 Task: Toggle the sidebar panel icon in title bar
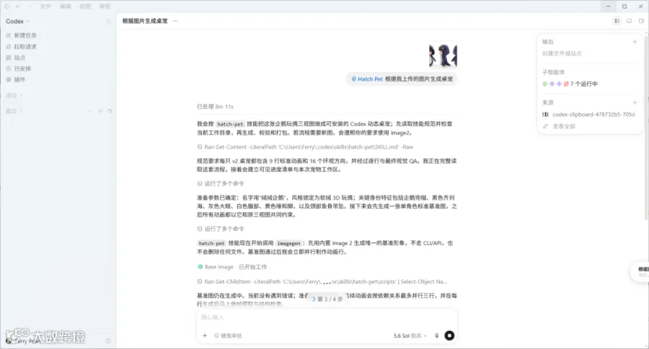click(x=7, y=6)
